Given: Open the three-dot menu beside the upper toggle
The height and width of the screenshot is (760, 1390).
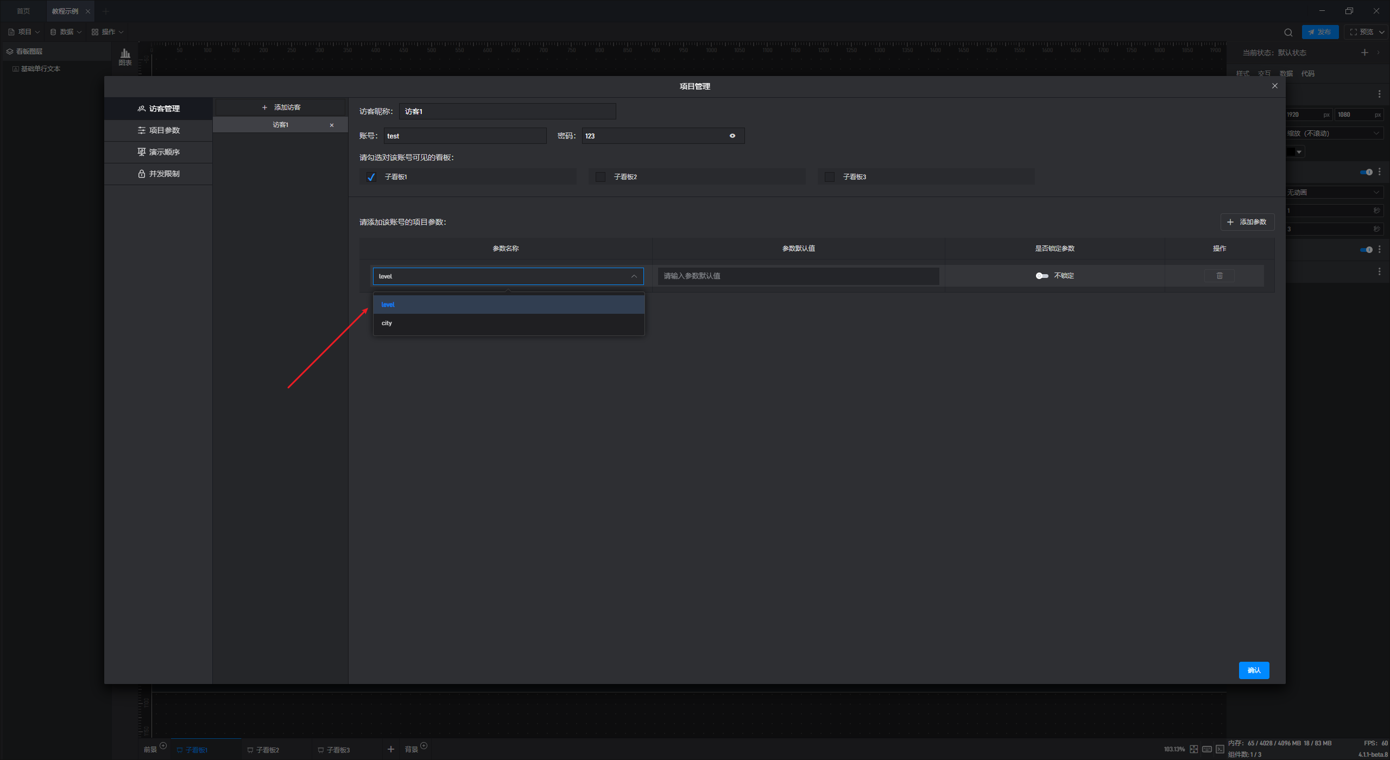Looking at the screenshot, I should 1379,172.
